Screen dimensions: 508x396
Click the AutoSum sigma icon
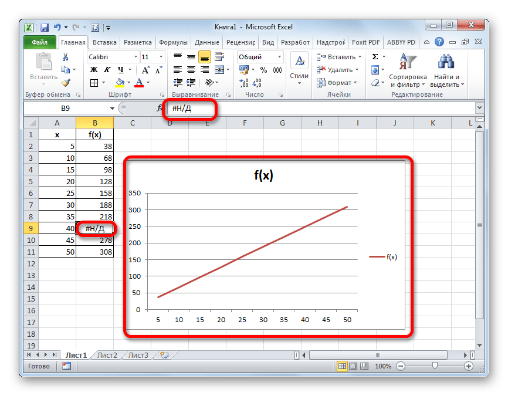coord(375,57)
